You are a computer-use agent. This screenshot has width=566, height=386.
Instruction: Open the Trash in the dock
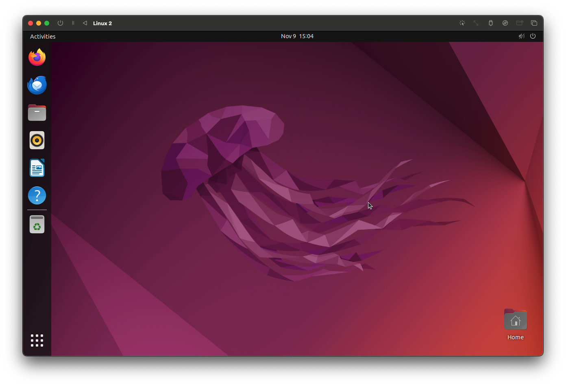(x=37, y=224)
